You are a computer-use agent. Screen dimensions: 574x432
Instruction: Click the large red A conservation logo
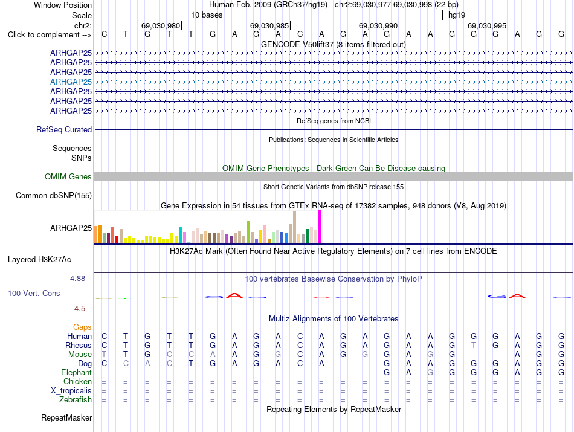(x=234, y=295)
